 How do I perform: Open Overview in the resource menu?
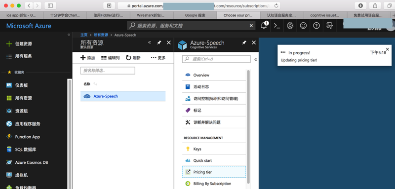tap(214, 75)
